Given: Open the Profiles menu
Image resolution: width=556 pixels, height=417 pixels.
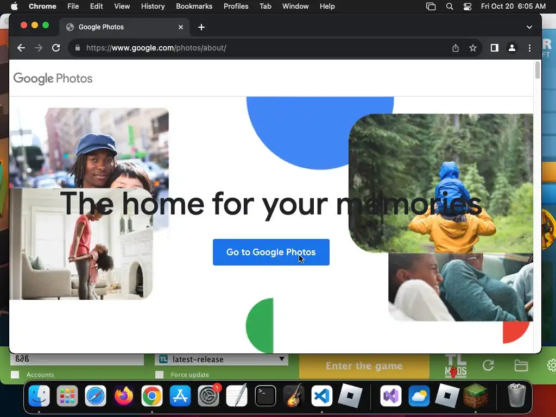Looking at the screenshot, I should tap(236, 6).
